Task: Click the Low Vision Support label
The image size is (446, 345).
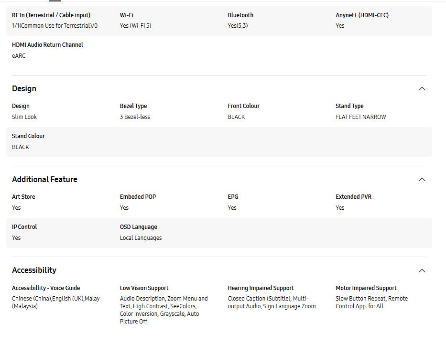Action: [x=144, y=288]
